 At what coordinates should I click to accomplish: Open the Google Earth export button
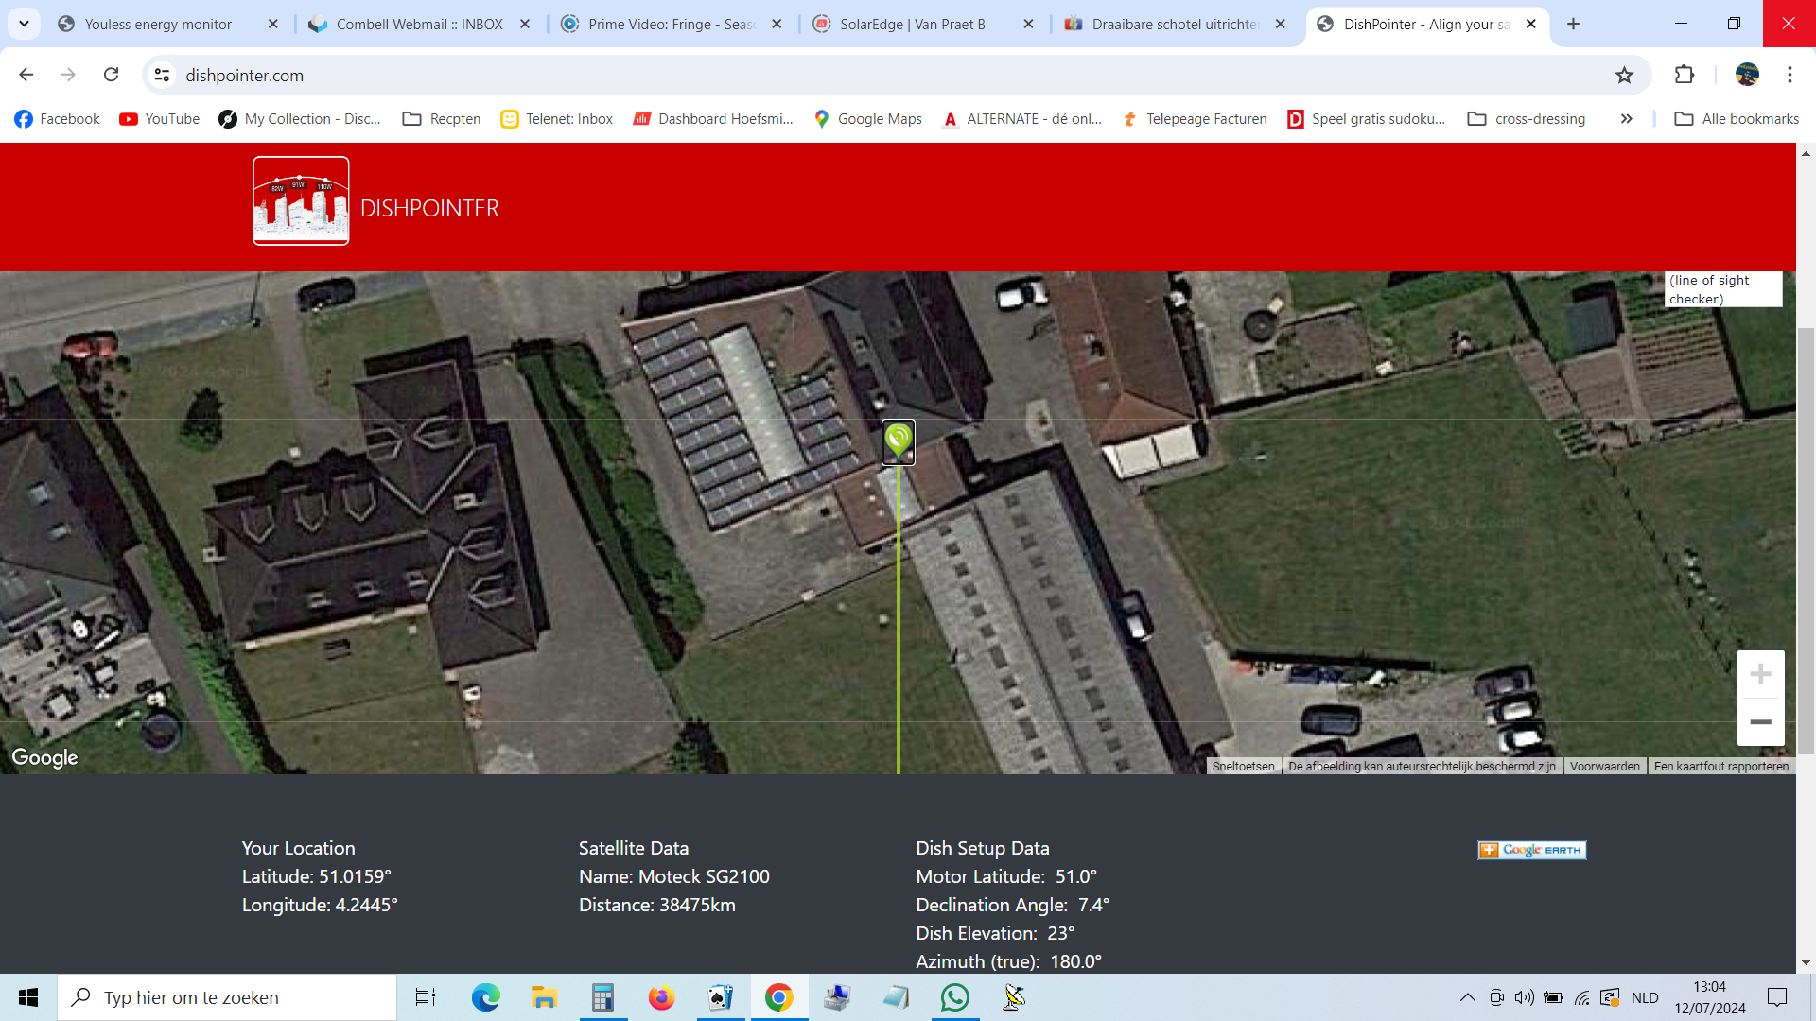[1532, 850]
